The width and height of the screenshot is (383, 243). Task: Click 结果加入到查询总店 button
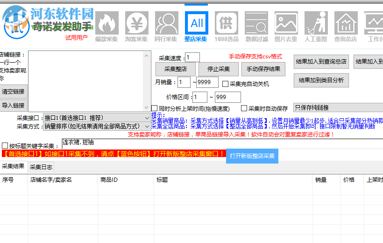321,62
